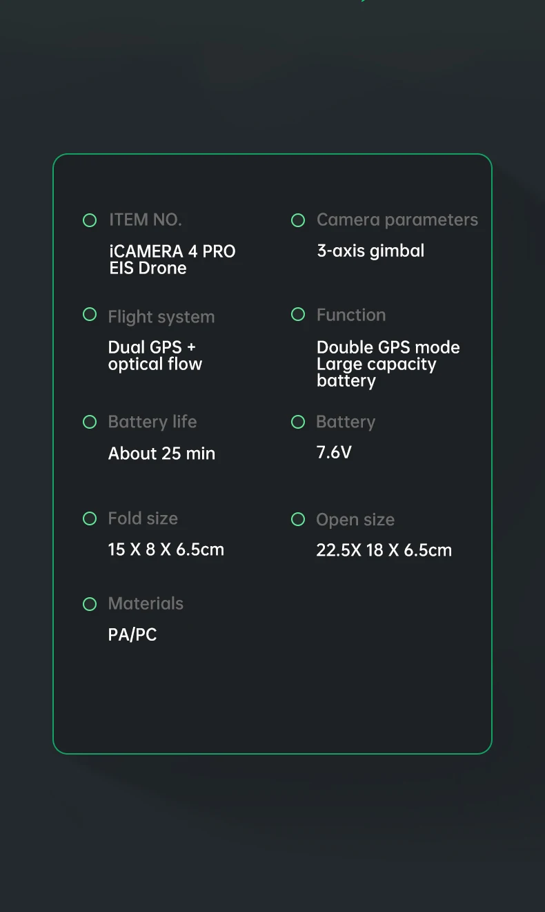Viewport: 545px width, 912px height.
Task: Click the bullet icon next to Open size
Action: click(298, 519)
